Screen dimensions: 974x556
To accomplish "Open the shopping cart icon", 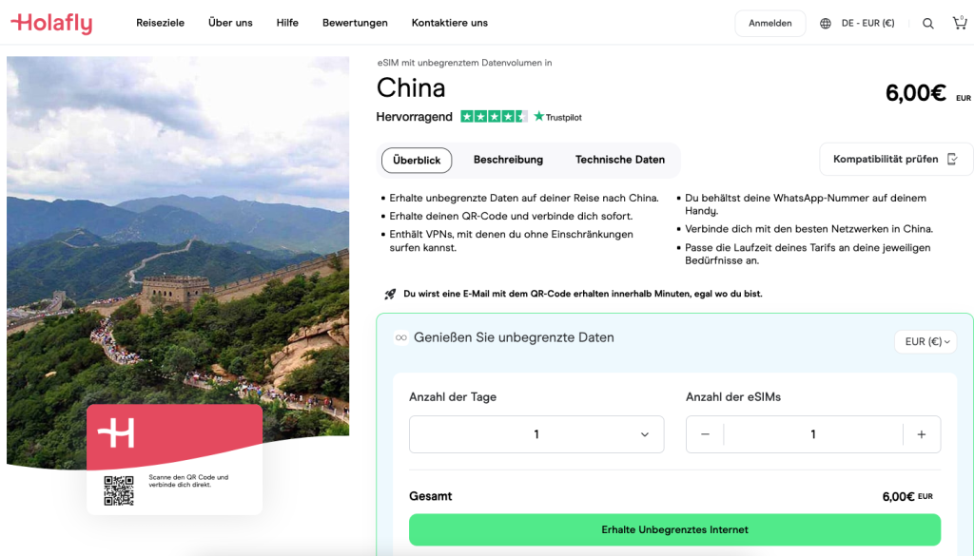I will (959, 23).
